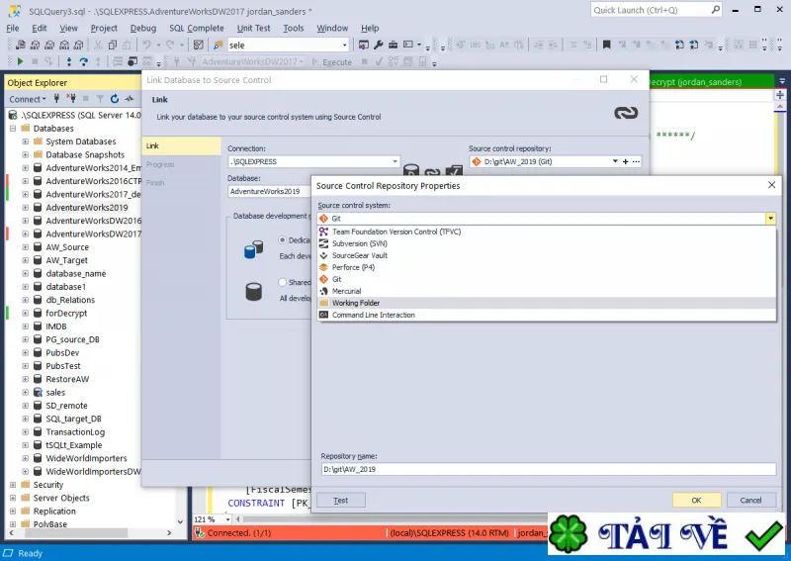Pick Subversion (SVN) from the list
Screen dimensions: 791x561
click(x=547, y=243)
